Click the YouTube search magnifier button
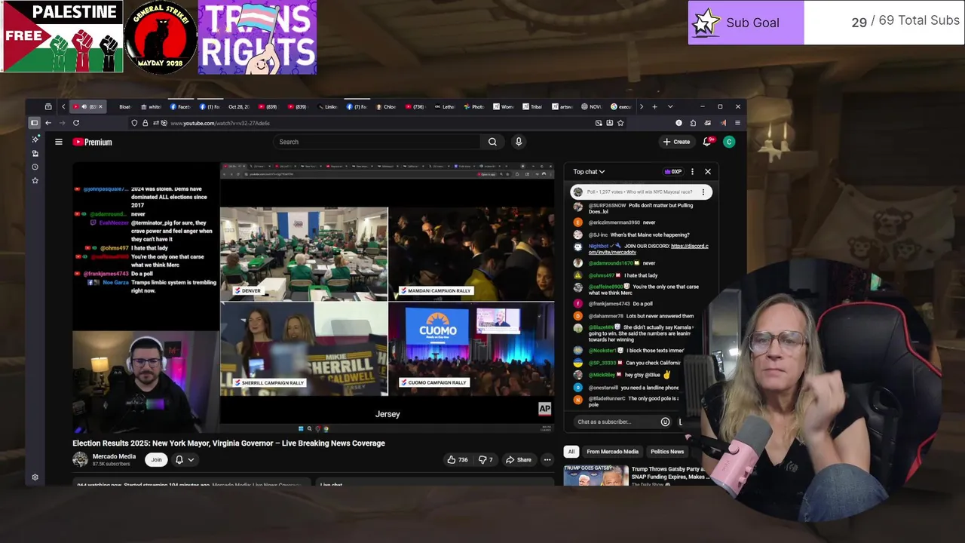The image size is (965, 543). coord(492,142)
